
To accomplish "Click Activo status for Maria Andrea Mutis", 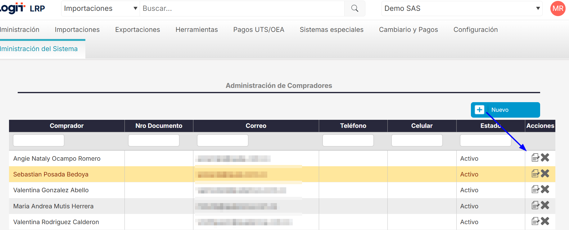I will tap(469, 206).
